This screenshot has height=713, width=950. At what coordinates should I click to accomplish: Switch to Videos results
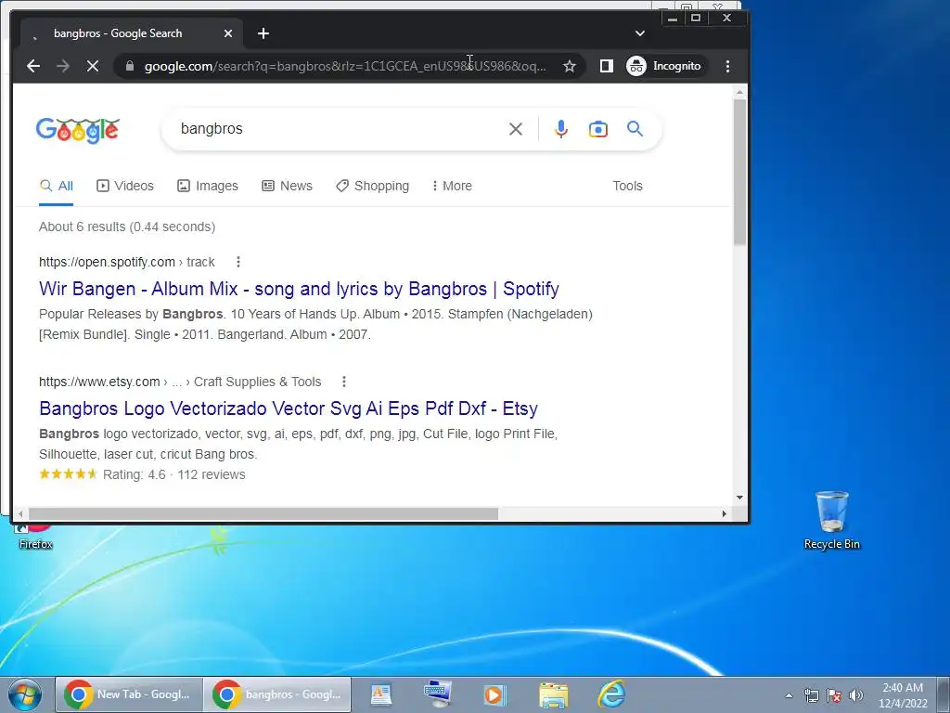point(125,186)
